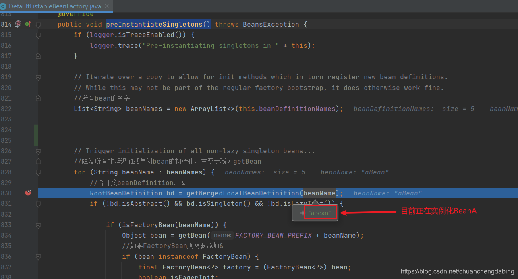This screenshot has height=279, width=518.
Task: Click the comment "//如果FactoryBean则需要添加&"
Action: (x=173, y=246)
